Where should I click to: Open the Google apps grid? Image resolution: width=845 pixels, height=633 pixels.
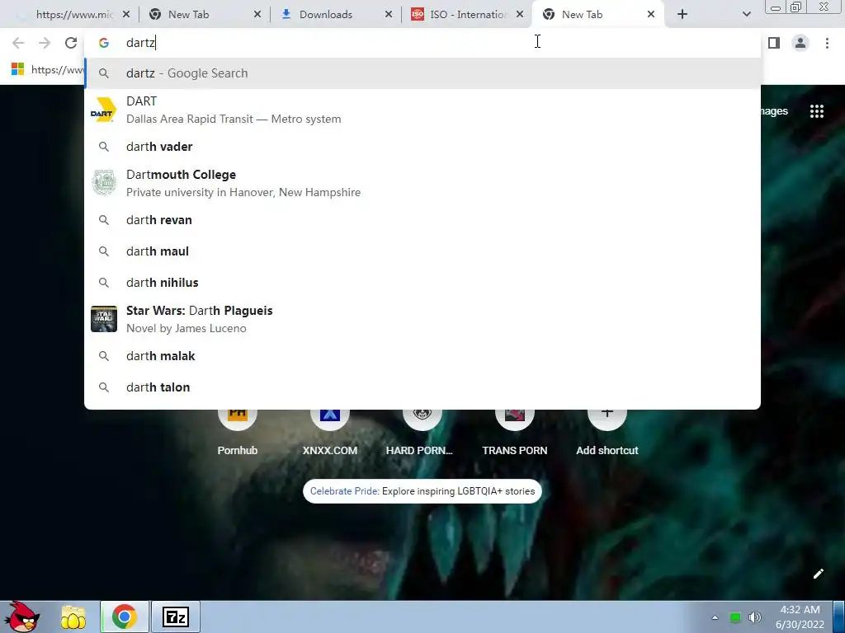pos(816,111)
